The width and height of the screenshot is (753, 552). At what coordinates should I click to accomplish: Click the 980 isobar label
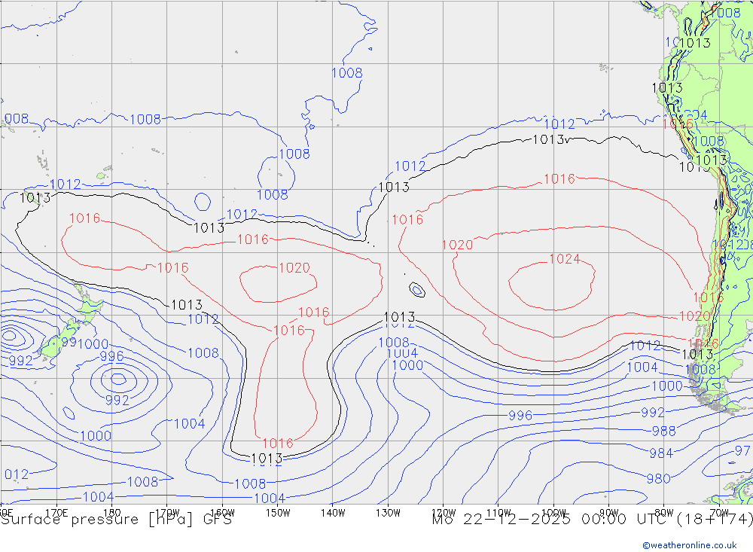[658, 478]
